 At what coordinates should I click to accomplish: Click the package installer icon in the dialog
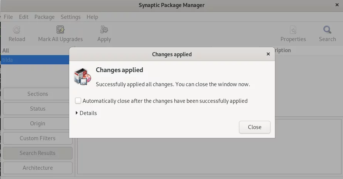tap(83, 77)
